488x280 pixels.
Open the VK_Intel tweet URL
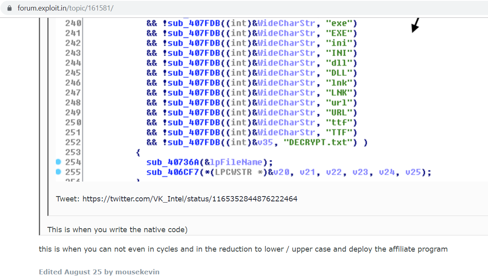coord(190,199)
